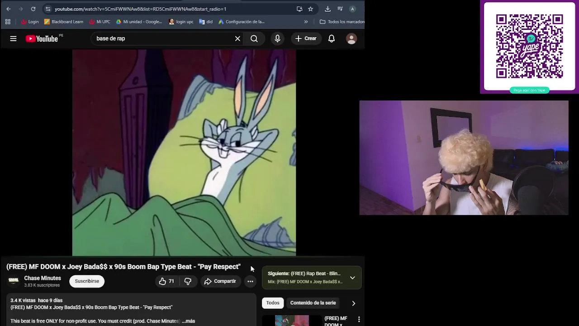Open more actions for the video
Image resolution: width=579 pixels, height=326 pixels.
pyautogui.click(x=250, y=281)
